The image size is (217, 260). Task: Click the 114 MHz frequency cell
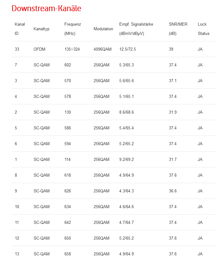coord(68,159)
